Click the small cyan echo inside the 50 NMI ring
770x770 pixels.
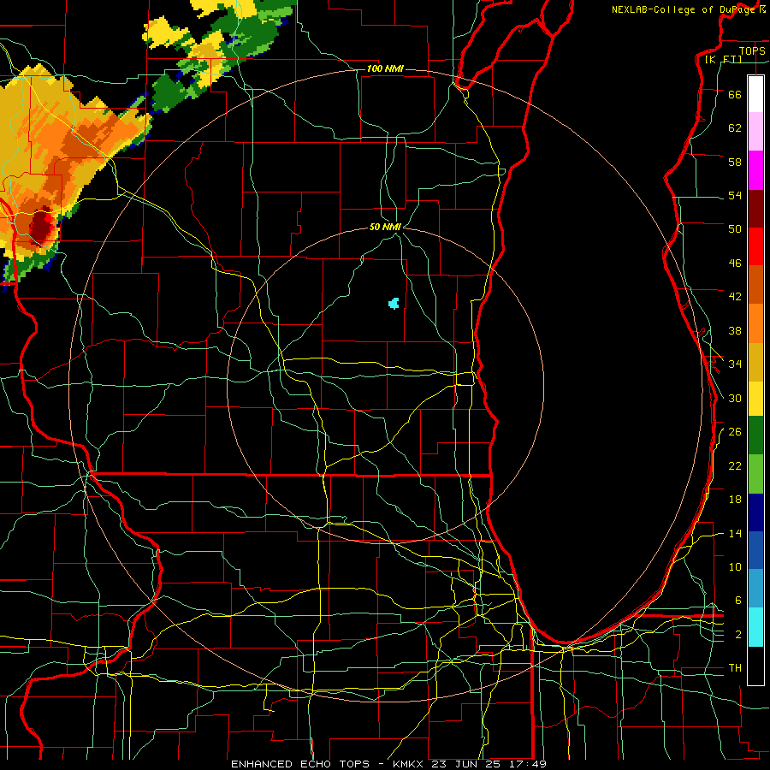click(x=394, y=303)
